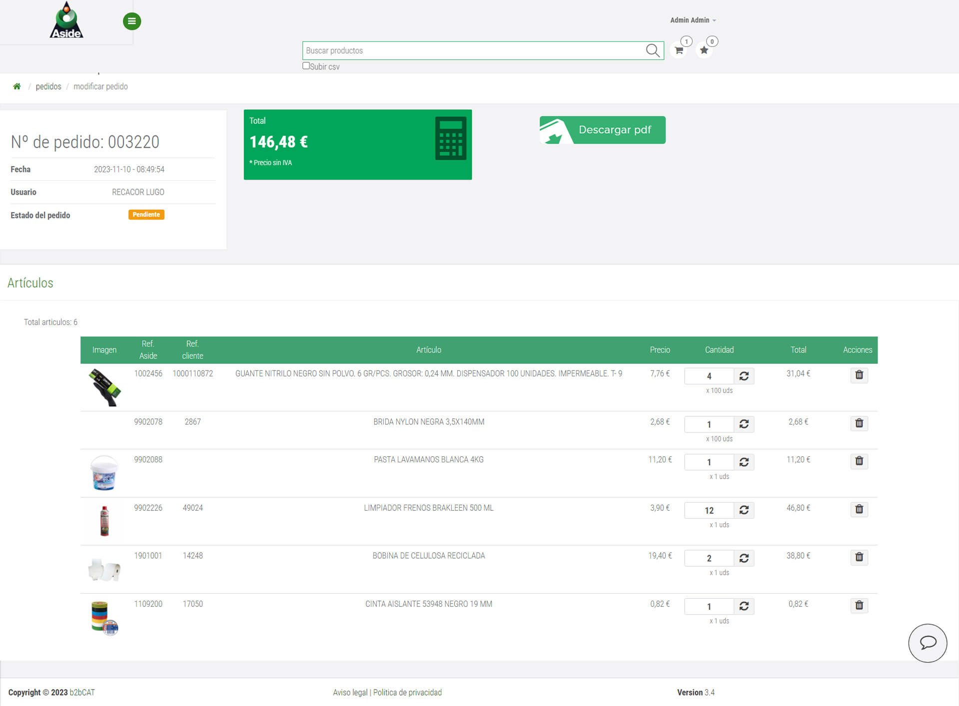The height and width of the screenshot is (706, 959).
Task: Open the green hamburger menu
Action: click(x=132, y=21)
